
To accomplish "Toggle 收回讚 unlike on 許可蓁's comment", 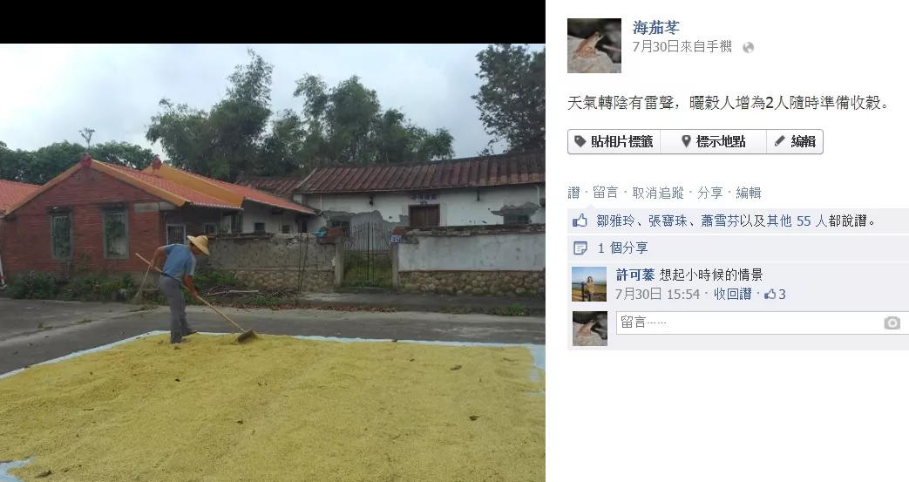I will point(732,294).
